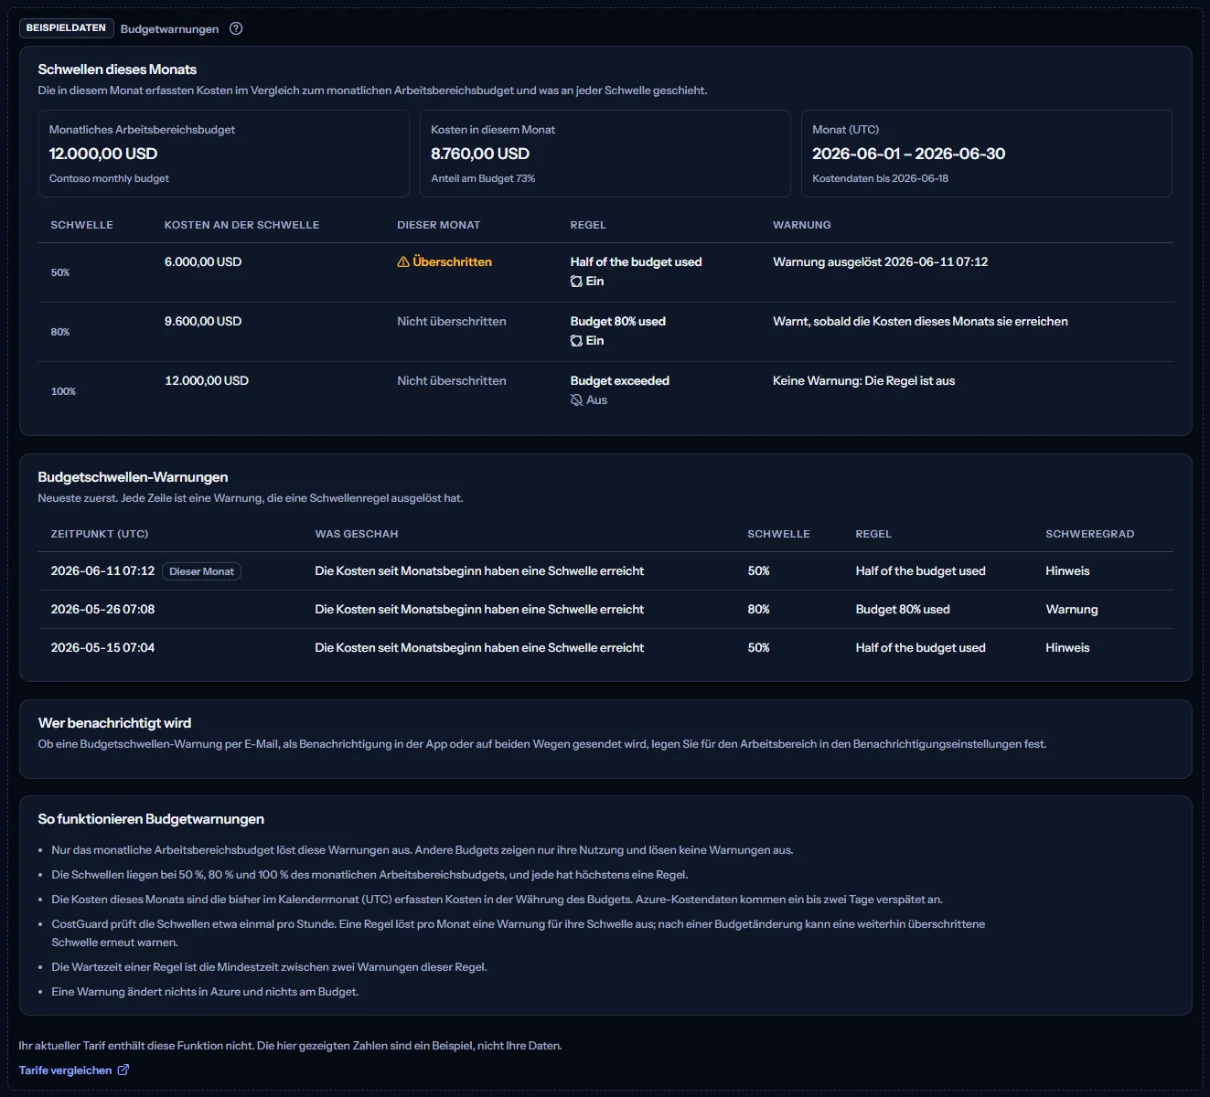Viewport: 1210px width, 1097px height.
Task: Click the muted bell icon for Budget exceeded
Action: [576, 400]
